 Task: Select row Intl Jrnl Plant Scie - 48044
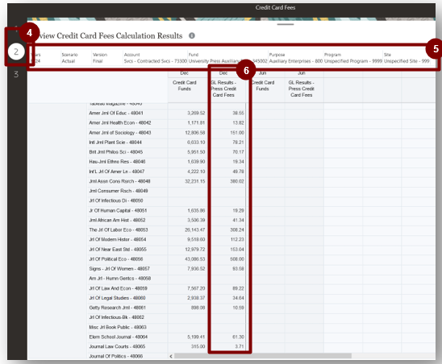[115, 143]
